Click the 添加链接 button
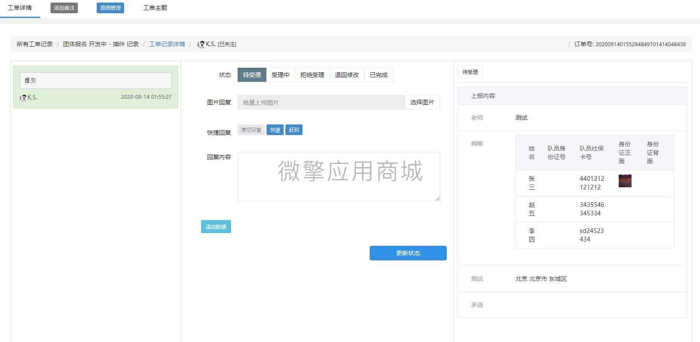 click(216, 227)
